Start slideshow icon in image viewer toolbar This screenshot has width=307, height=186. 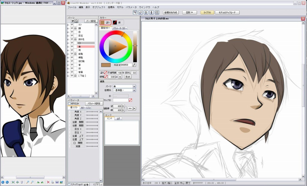click(x=22, y=182)
